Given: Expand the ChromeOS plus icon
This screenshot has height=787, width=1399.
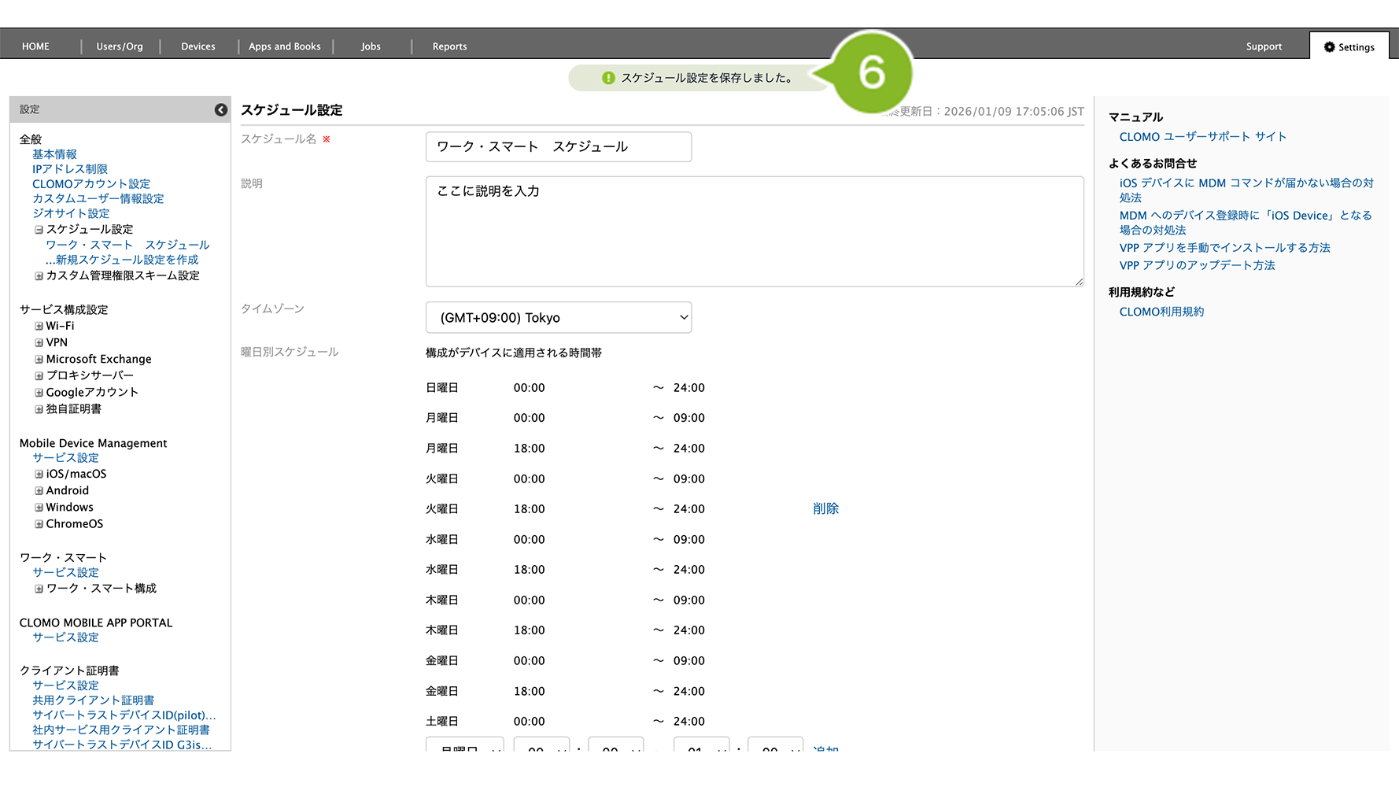Looking at the screenshot, I should point(39,524).
